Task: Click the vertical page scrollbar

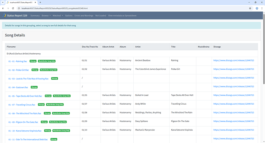Action: click(264, 49)
